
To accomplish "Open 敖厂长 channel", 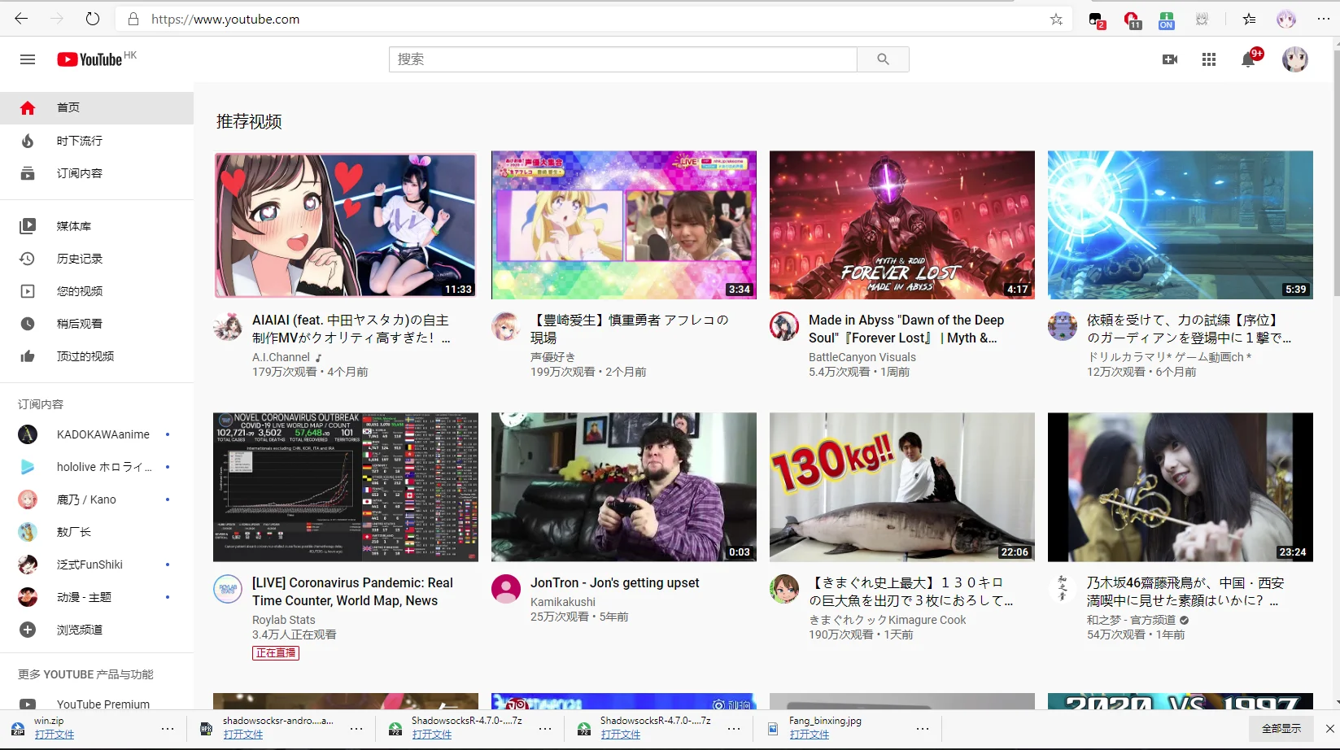I will coord(97,532).
